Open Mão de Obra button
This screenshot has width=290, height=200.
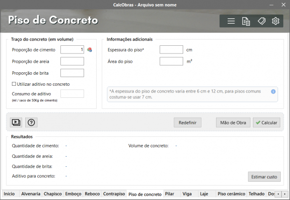[x=233, y=122]
